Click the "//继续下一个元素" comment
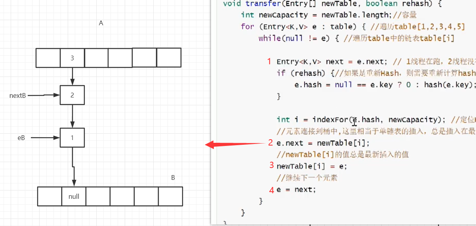The image size is (476, 226). coord(307,178)
